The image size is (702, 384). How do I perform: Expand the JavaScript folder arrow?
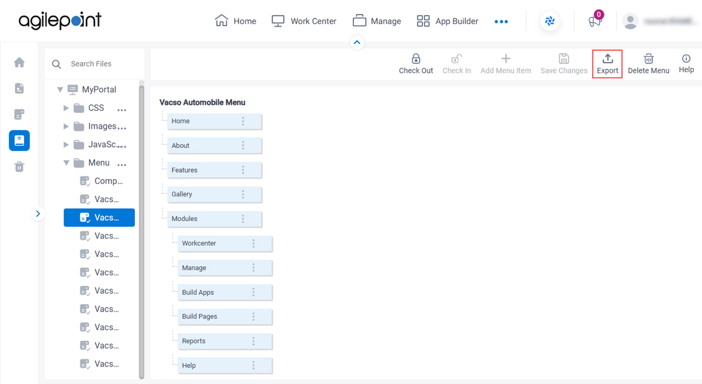66,145
